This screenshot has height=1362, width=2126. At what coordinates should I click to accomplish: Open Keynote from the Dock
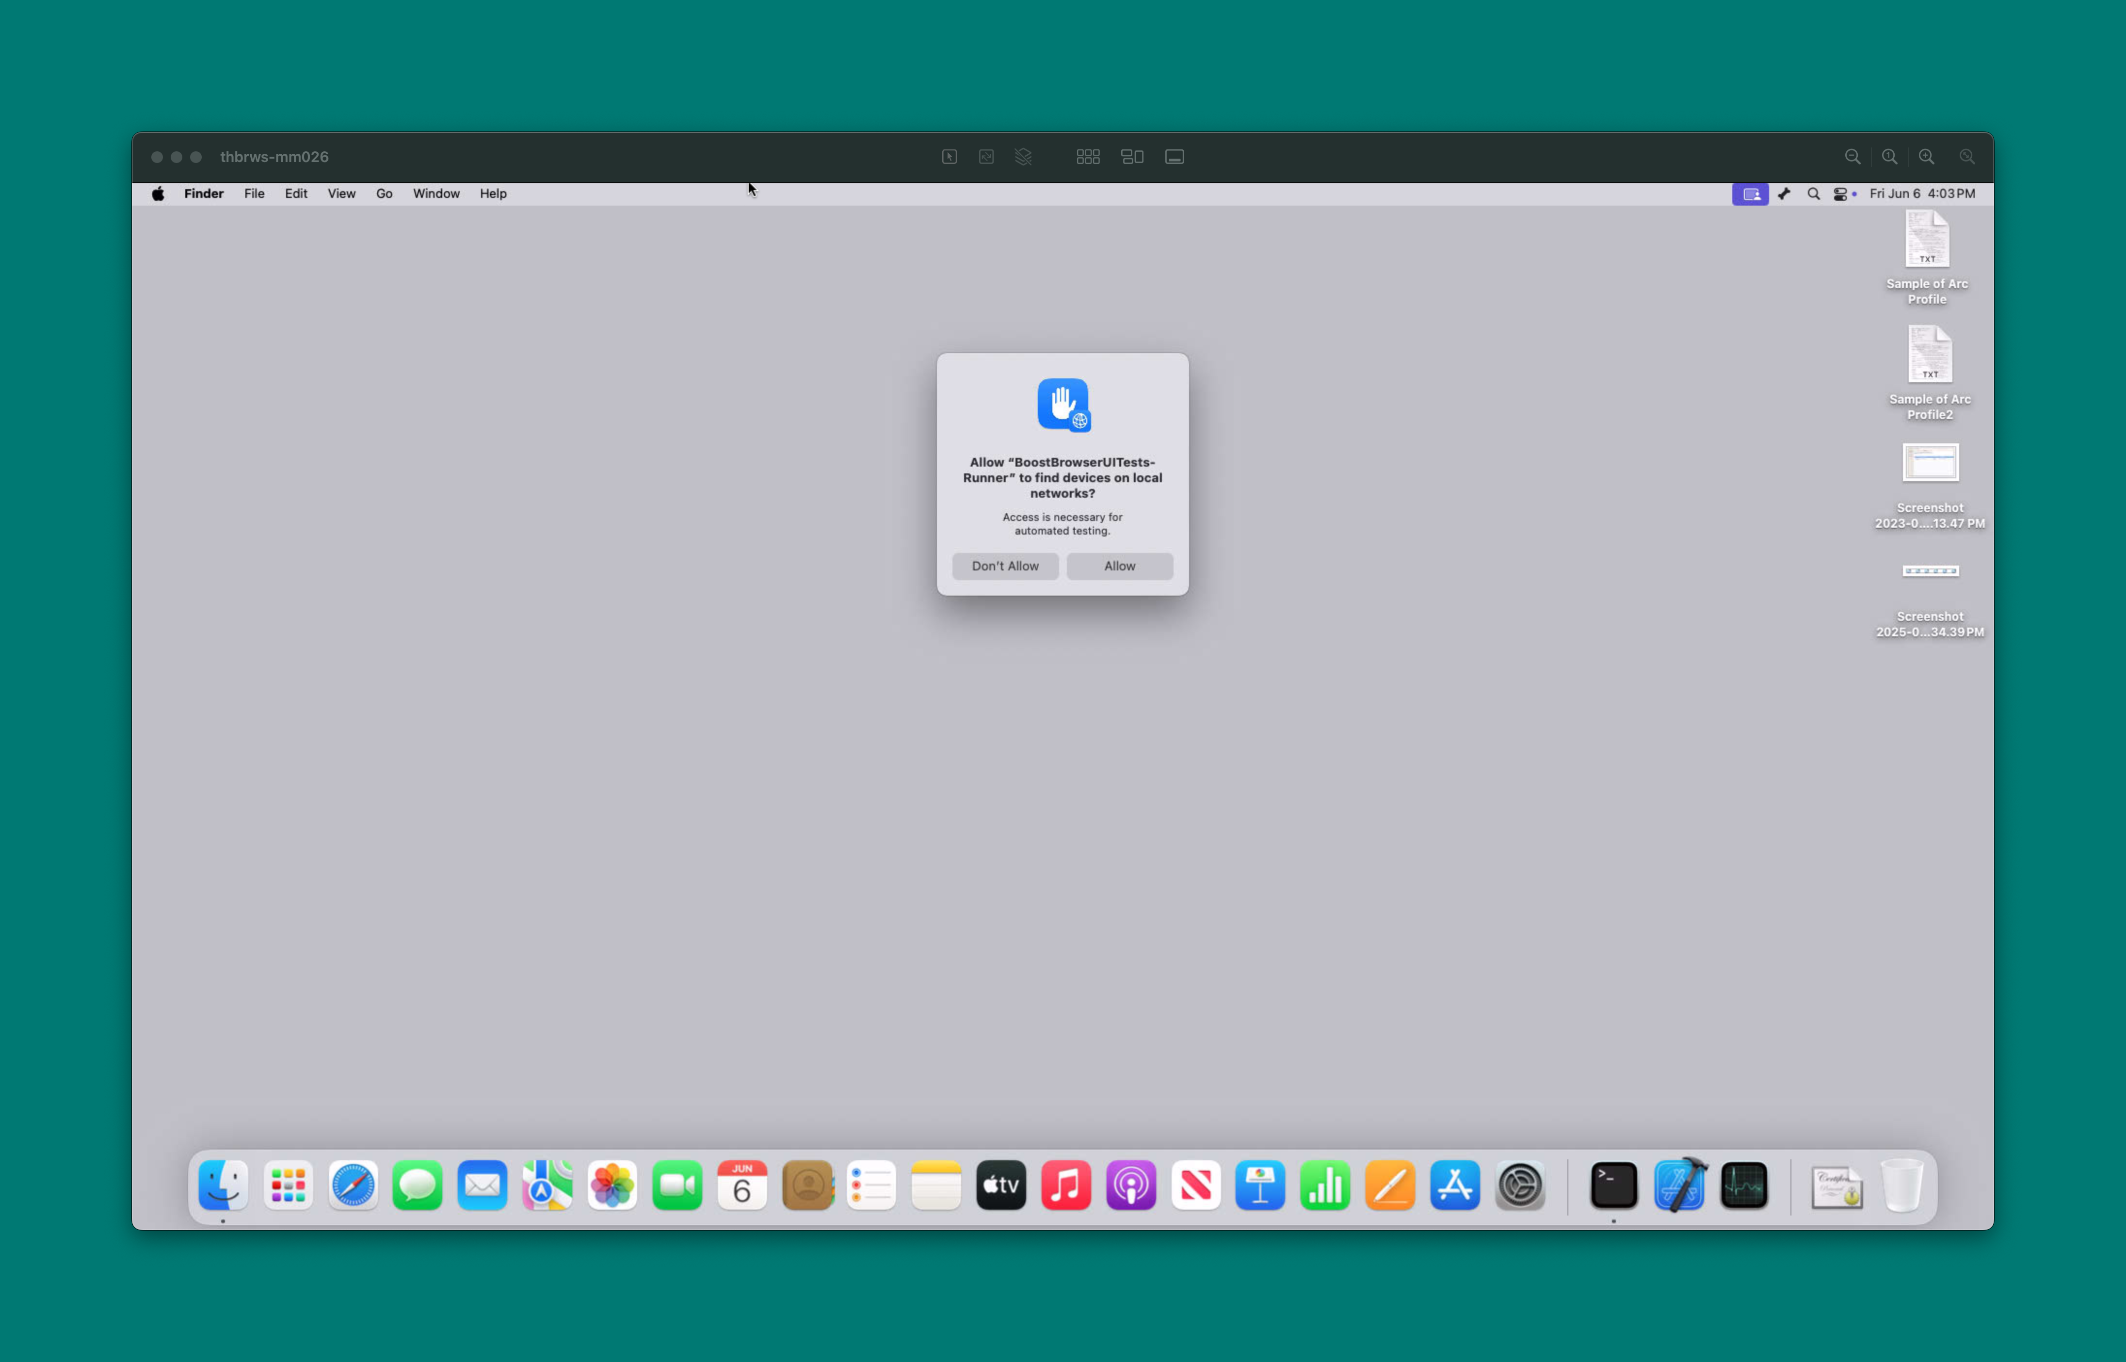(1260, 1185)
